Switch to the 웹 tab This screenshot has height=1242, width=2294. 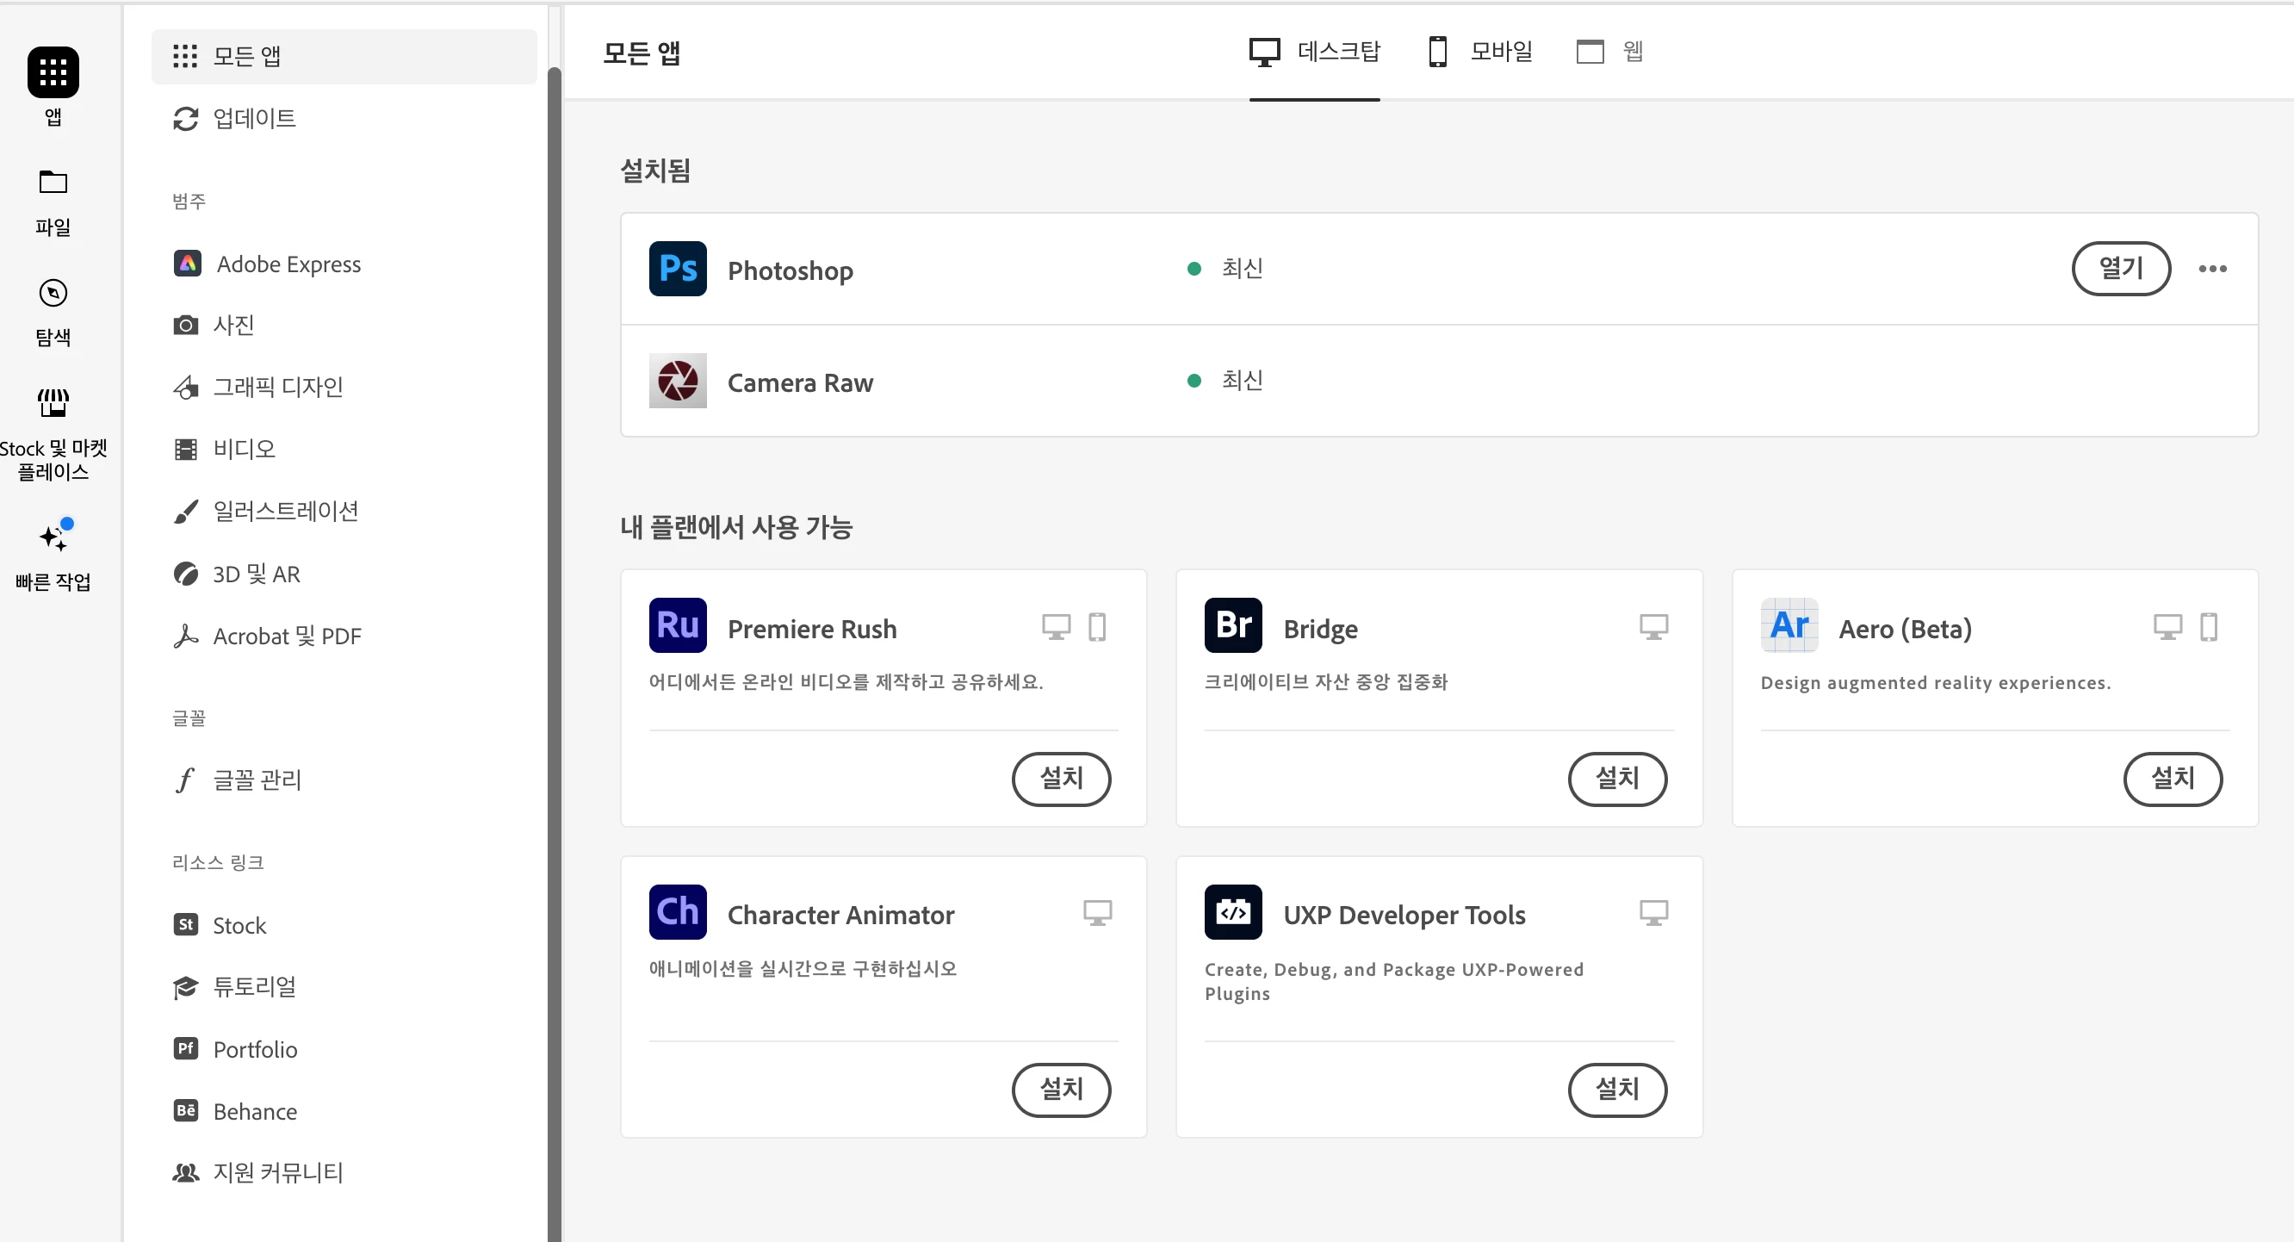pos(1609,52)
